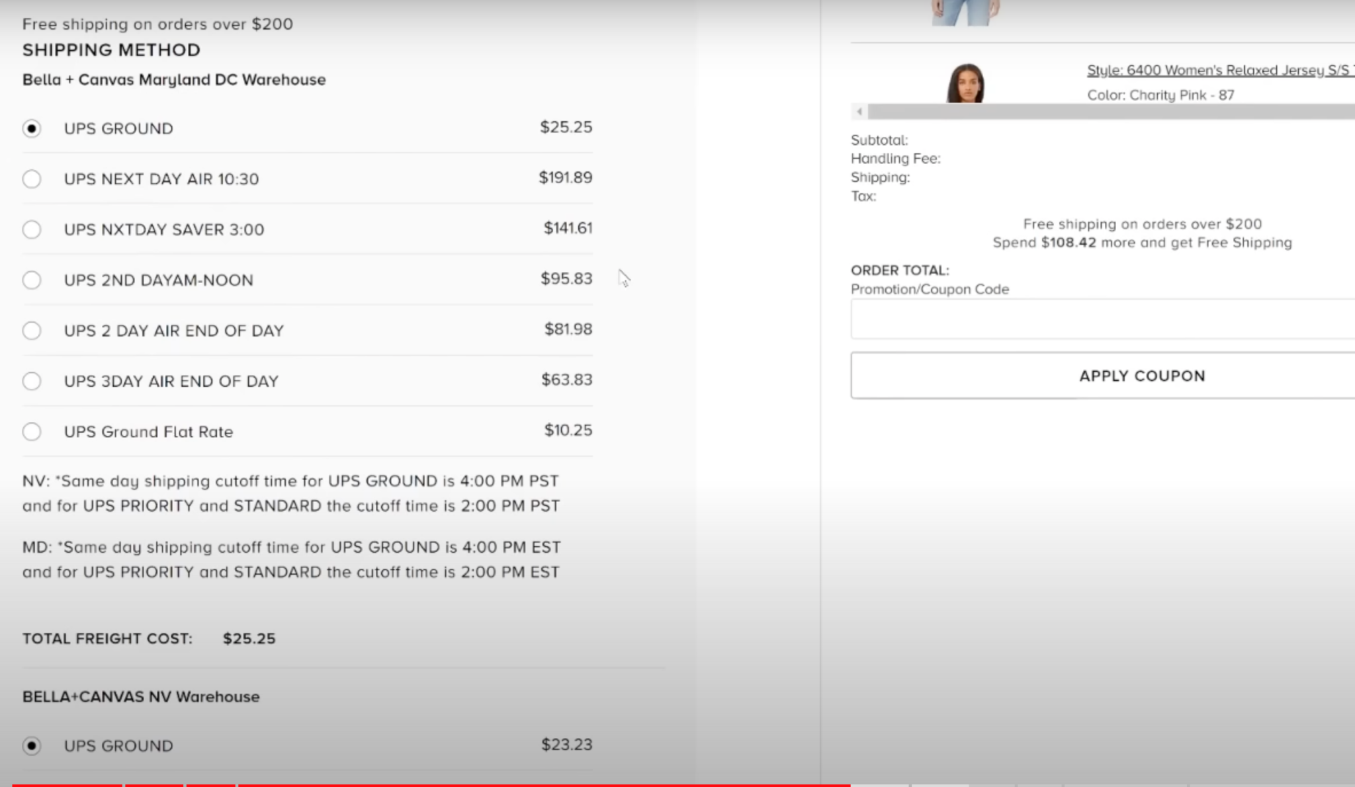Select UPS 2ND DAYAM-NOON shipping method
Image resolution: width=1355 pixels, height=787 pixels.
click(31, 279)
